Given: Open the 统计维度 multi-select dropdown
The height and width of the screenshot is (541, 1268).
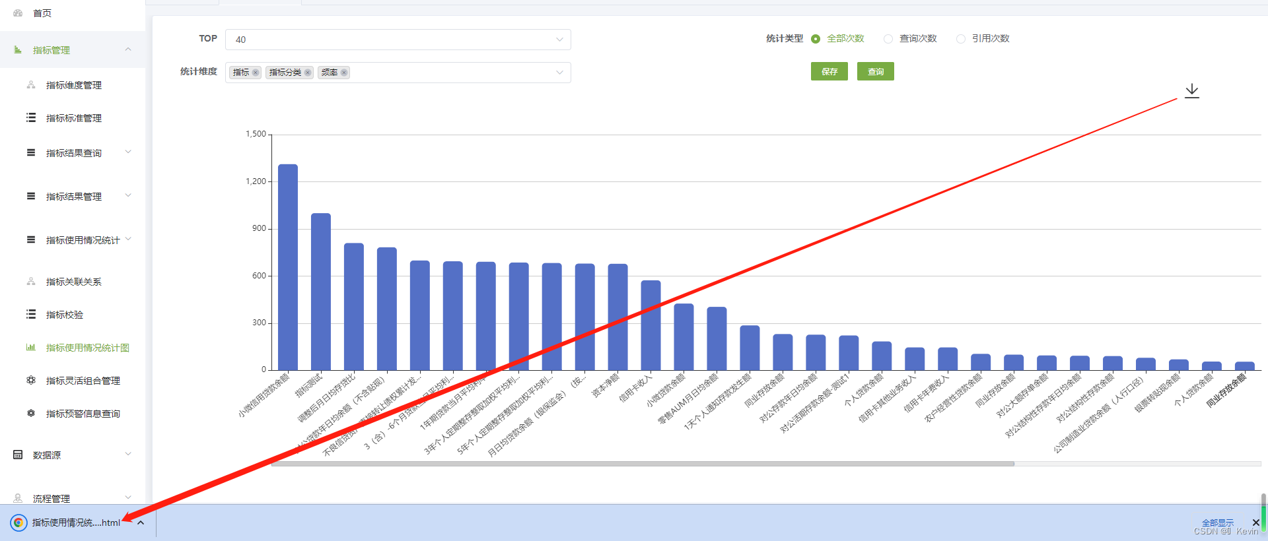Looking at the screenshot, I should coord(398,73).
